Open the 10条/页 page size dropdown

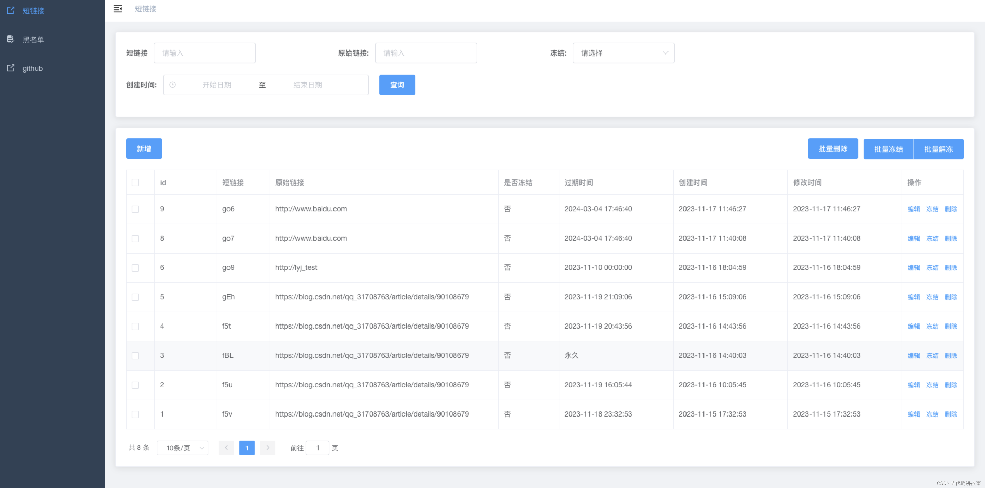pos(183,448)
